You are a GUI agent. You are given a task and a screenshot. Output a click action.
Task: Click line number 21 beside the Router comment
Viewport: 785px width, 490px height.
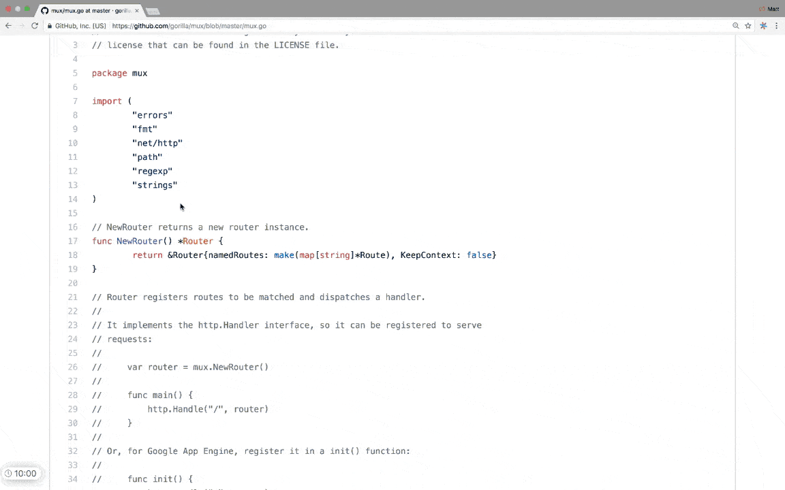tap(72, 297)
